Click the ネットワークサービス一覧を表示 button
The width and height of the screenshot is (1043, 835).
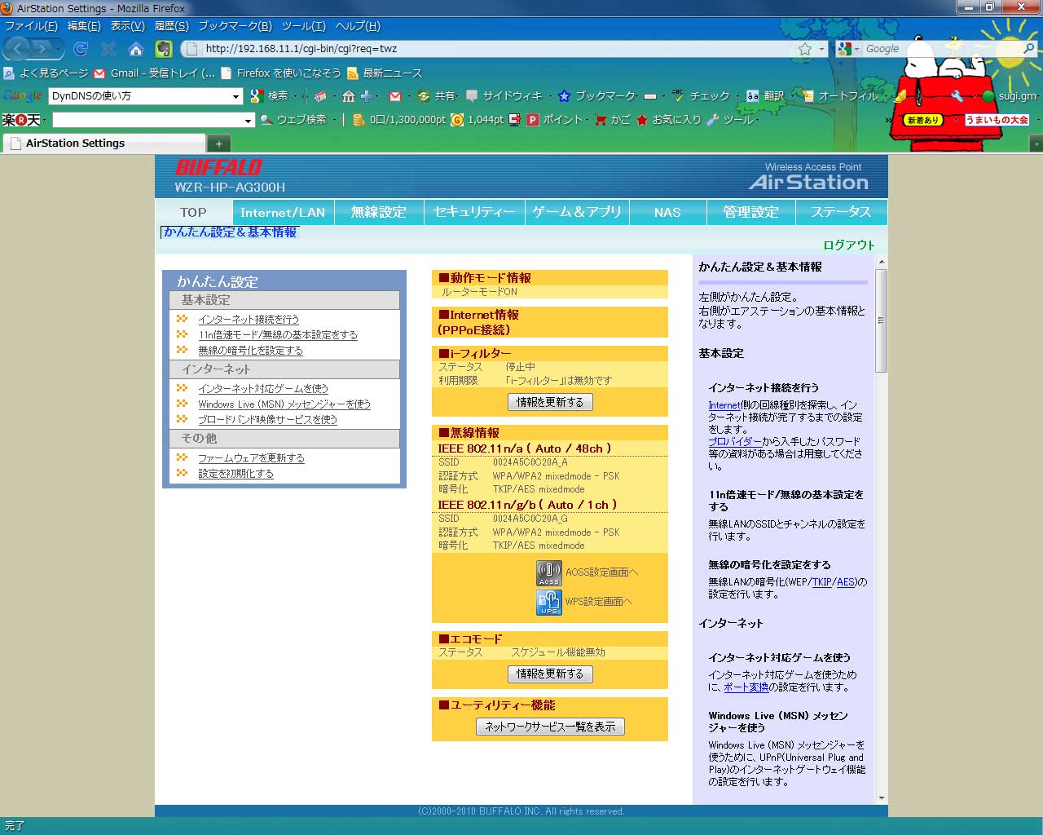(550, 727)
